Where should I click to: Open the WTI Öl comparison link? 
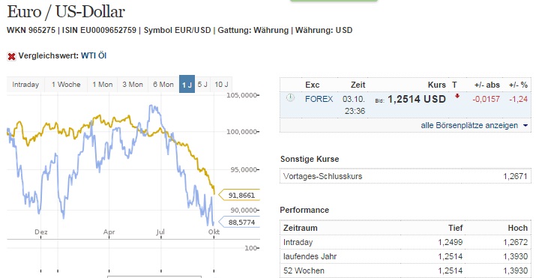point(94,55)
